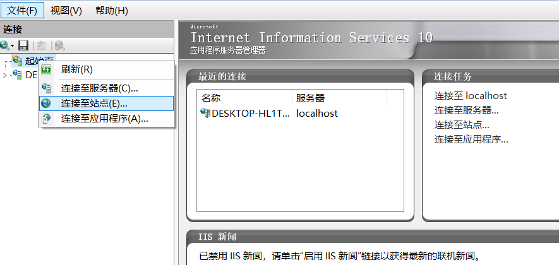Choose 连接至站点(E)... in context menu
This screenshot has height=265, width=559.
[x=106, y=103]
